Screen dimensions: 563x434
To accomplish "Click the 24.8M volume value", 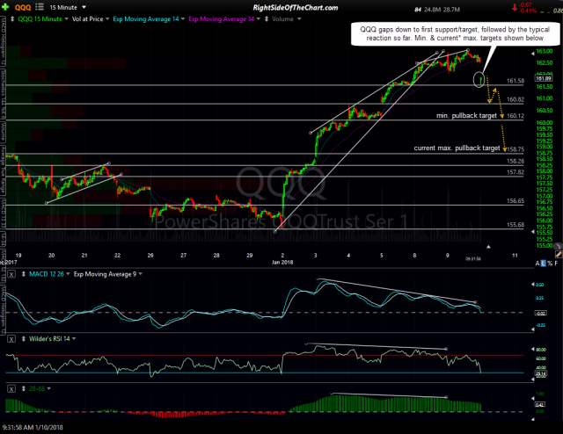I will click(x=432, y=10).
